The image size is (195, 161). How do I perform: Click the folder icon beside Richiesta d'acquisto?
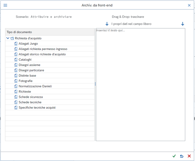point(12,38)
